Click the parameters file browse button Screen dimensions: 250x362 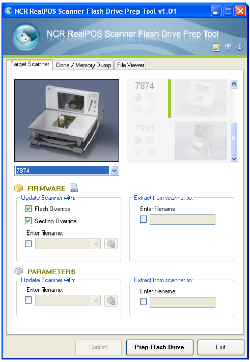111,300
